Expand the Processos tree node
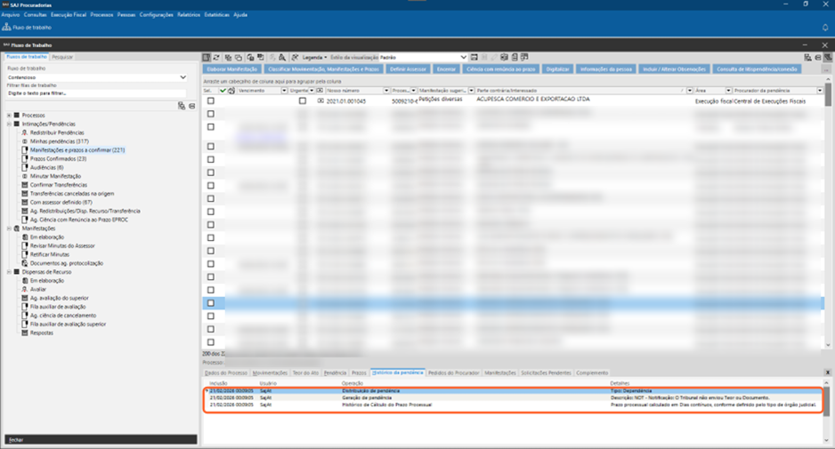 tap(8, 115)
